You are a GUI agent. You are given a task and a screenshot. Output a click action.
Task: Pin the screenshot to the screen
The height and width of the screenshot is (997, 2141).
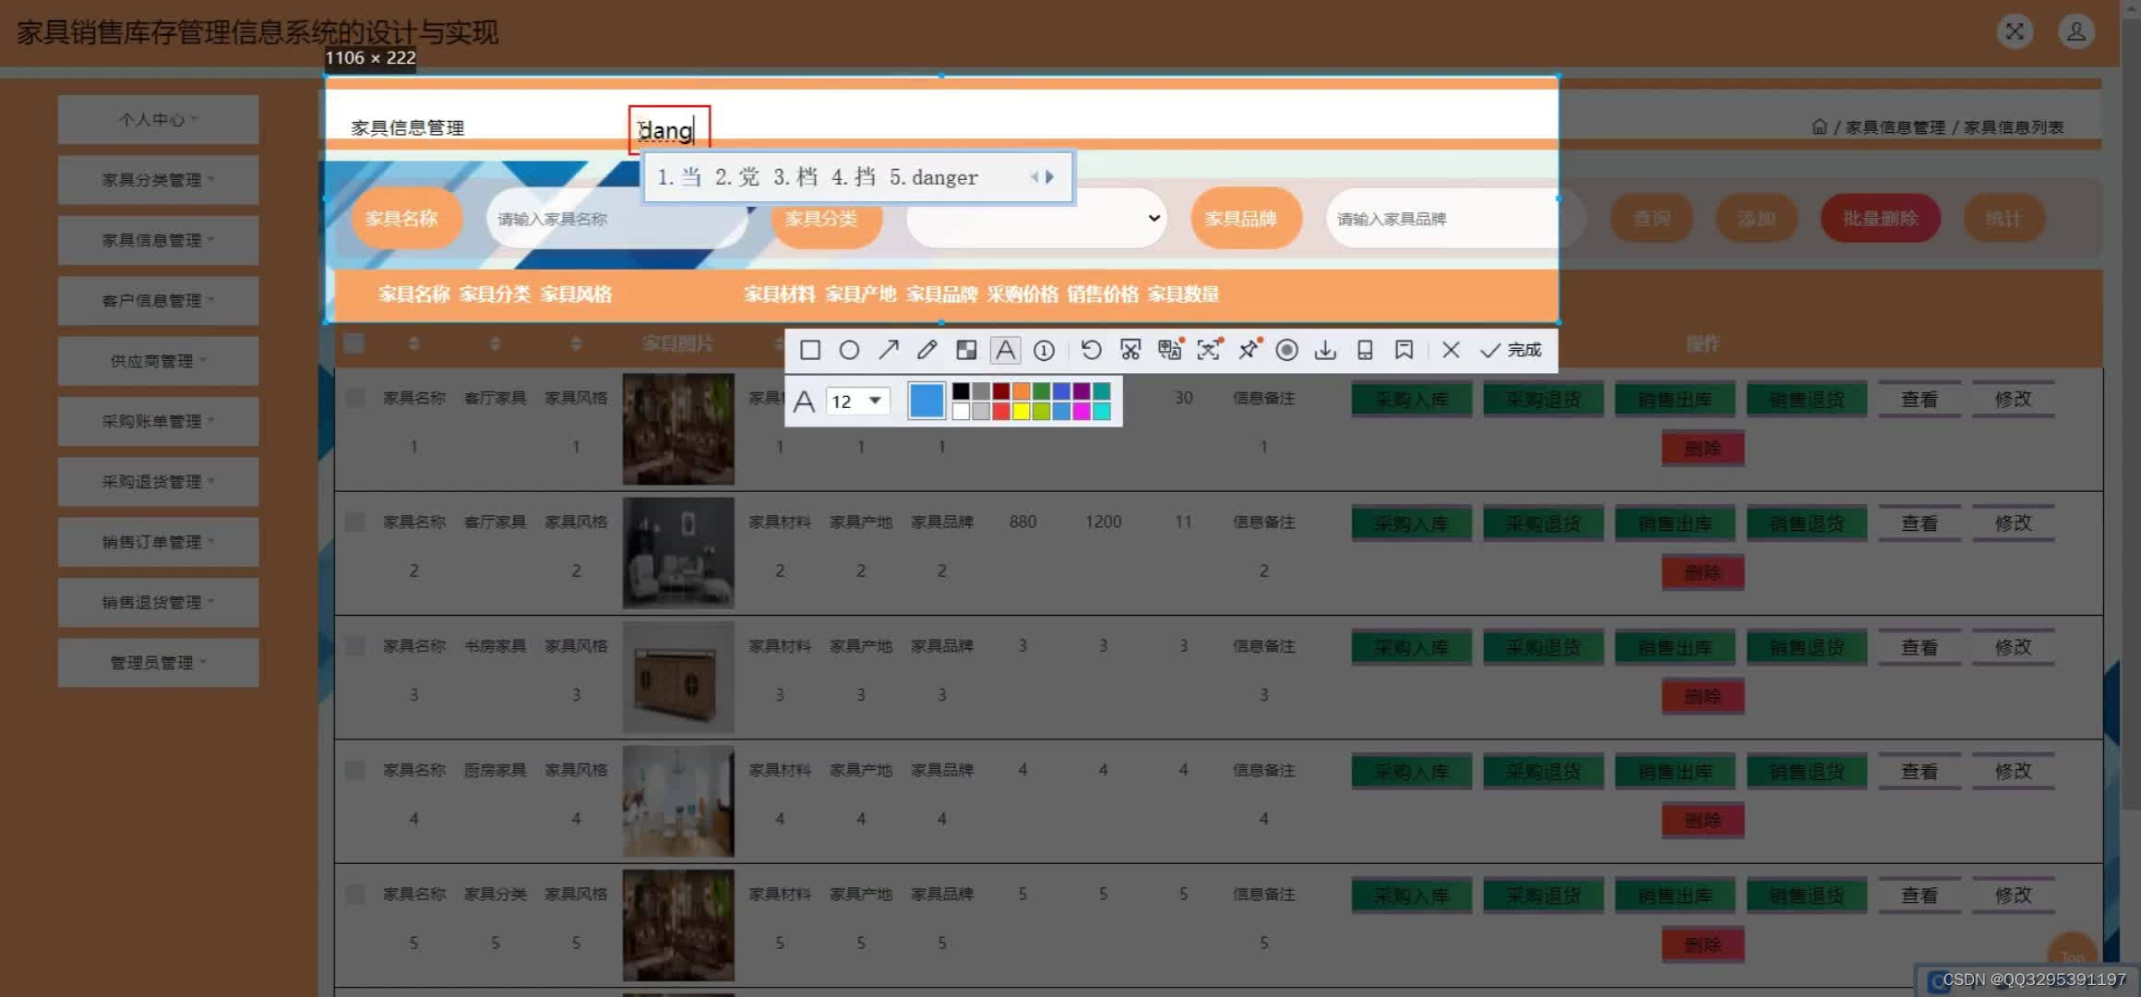(x=1249, y=350)
